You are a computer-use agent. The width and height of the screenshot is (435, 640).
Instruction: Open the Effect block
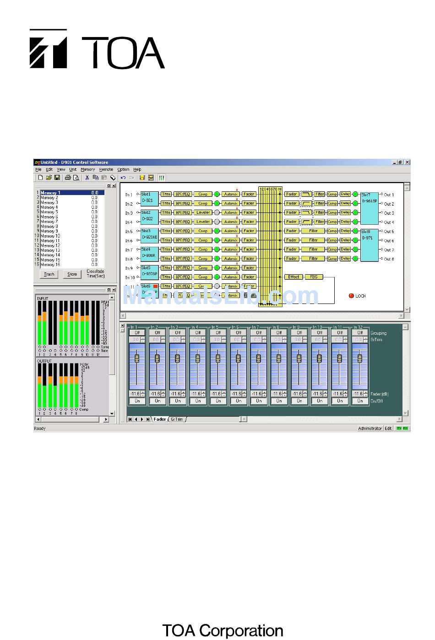[x=294, y=277]
